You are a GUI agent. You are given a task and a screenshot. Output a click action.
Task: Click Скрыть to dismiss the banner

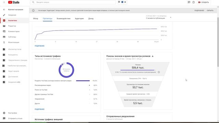(x=210, y=11)
